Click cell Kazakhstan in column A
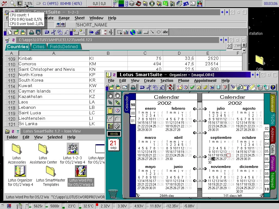 tap(54, 97)
